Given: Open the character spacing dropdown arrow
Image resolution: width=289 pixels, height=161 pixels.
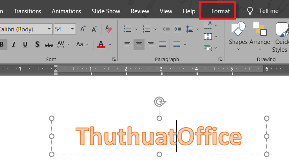Looking at the screenshot, I should [x=69, y=44].
